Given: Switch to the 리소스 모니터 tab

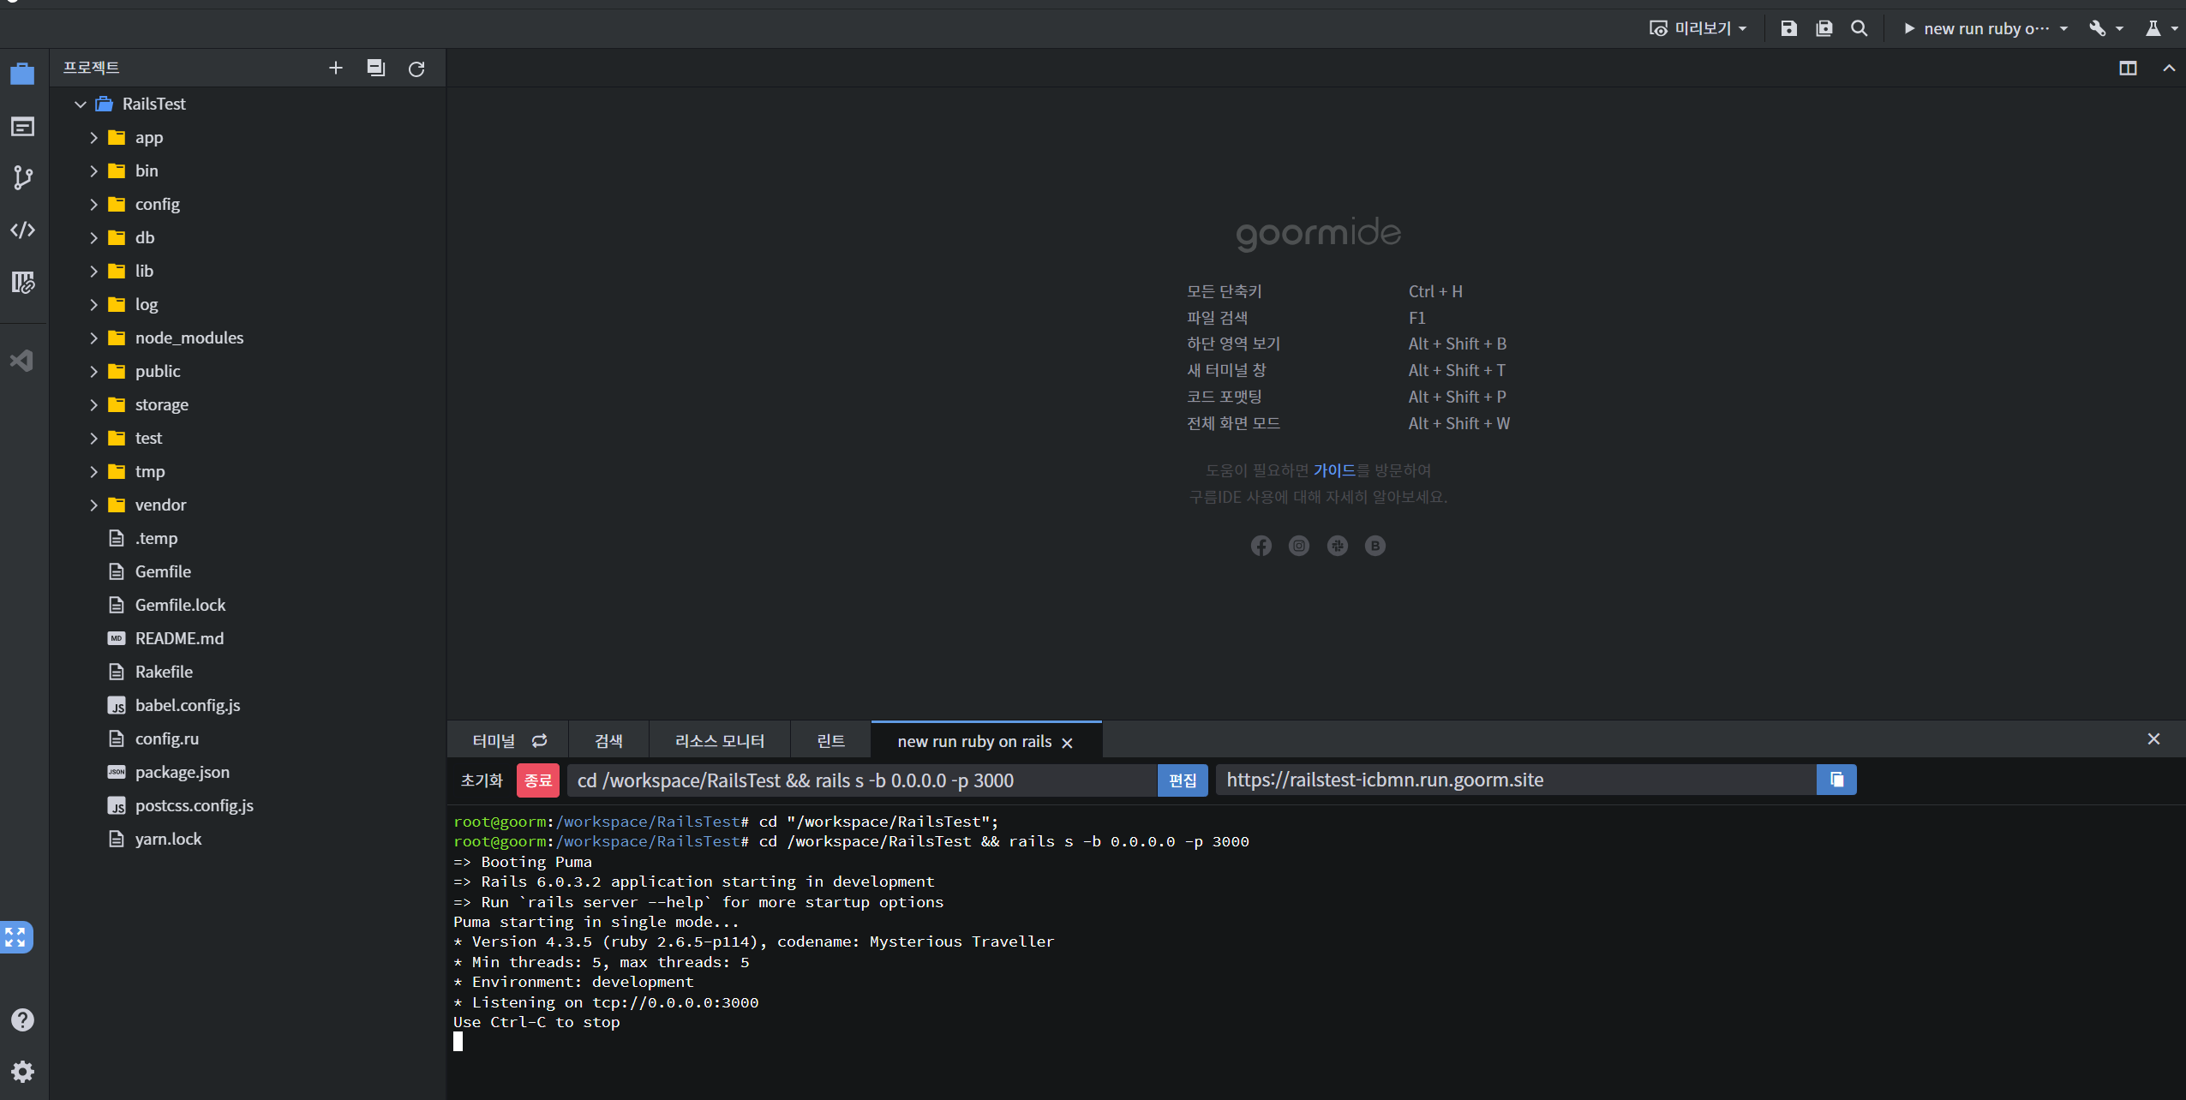Looking at the screenshot, I should coord(719,741).
